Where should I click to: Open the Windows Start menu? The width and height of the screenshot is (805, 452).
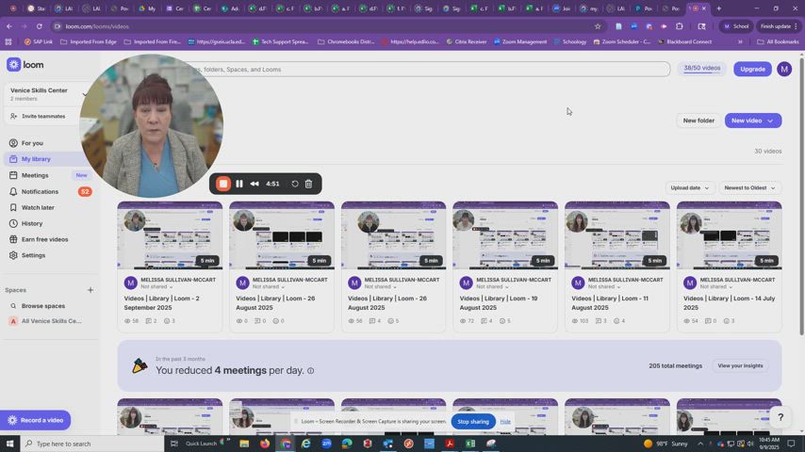(9, 444)
